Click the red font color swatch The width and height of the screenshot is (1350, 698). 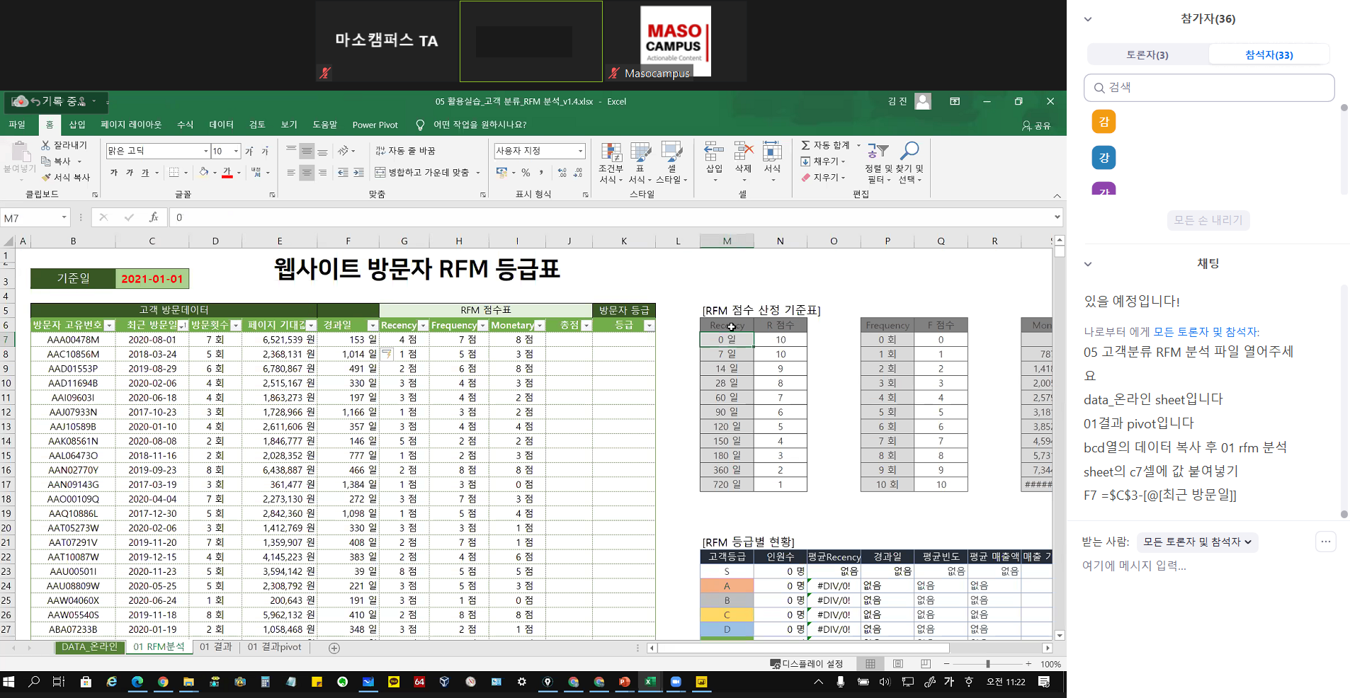tap(227, 173)
